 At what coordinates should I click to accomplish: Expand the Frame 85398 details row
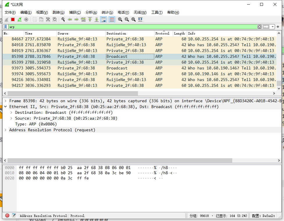click(6, 101)
